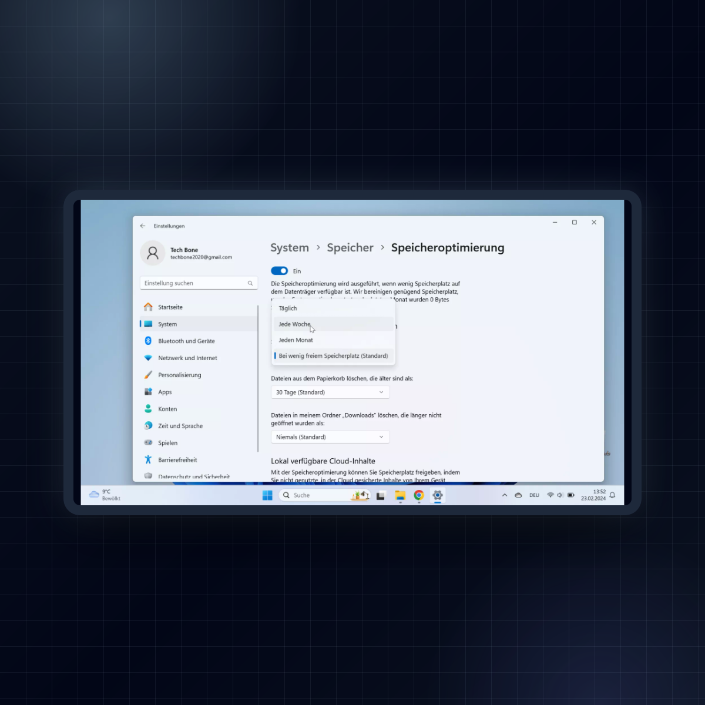Click the DEU language indicator
The image size is (705, 705).
coord(534,495)
